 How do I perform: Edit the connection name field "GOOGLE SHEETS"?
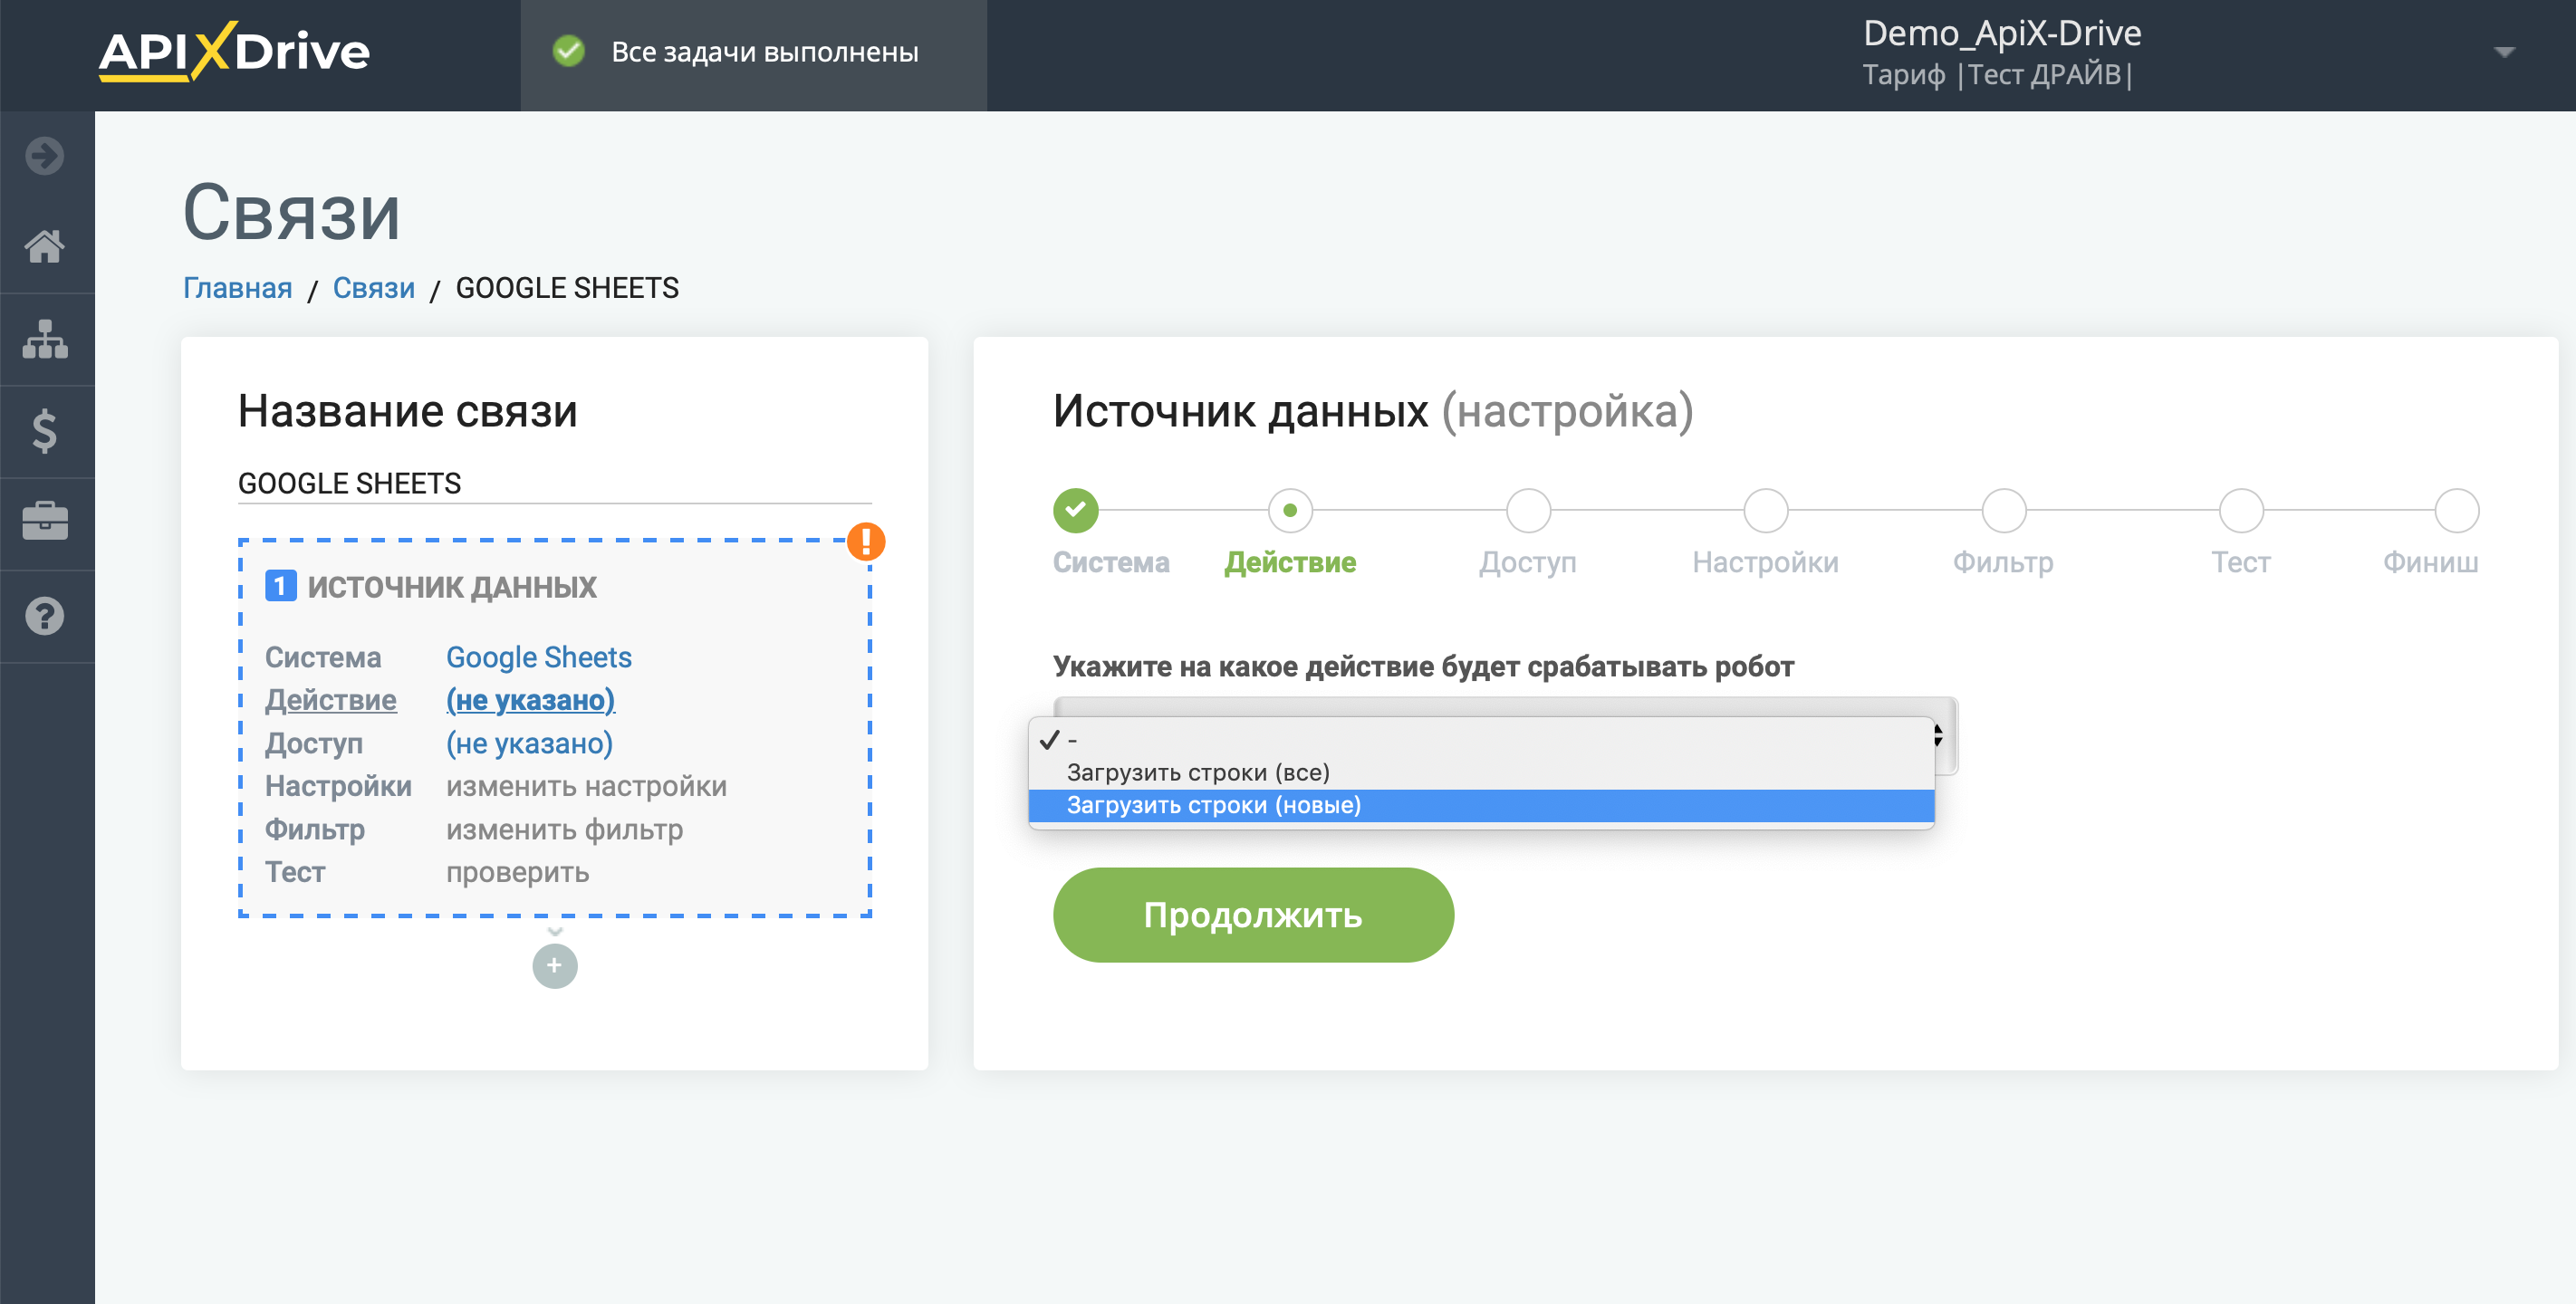click(x=555, y=484)
